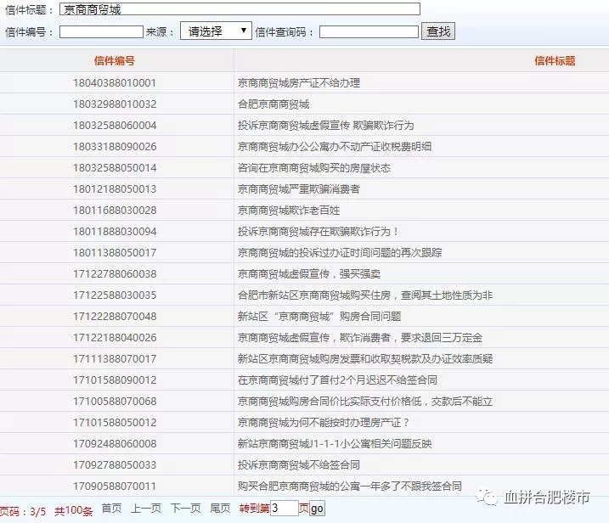Viewport: 609px width, 523px height.
Task: Select letter number 17092788050033
Action: 115,464
